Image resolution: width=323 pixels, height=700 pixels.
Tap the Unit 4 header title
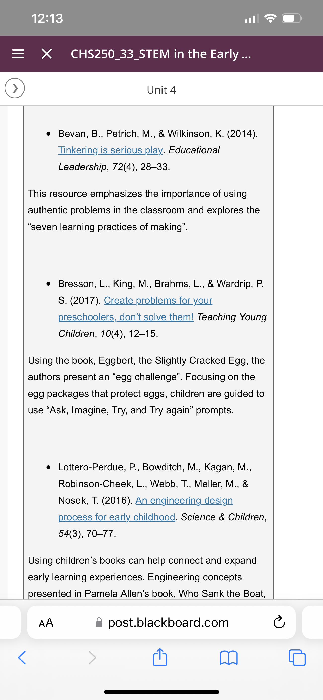(x=161, y=90)
